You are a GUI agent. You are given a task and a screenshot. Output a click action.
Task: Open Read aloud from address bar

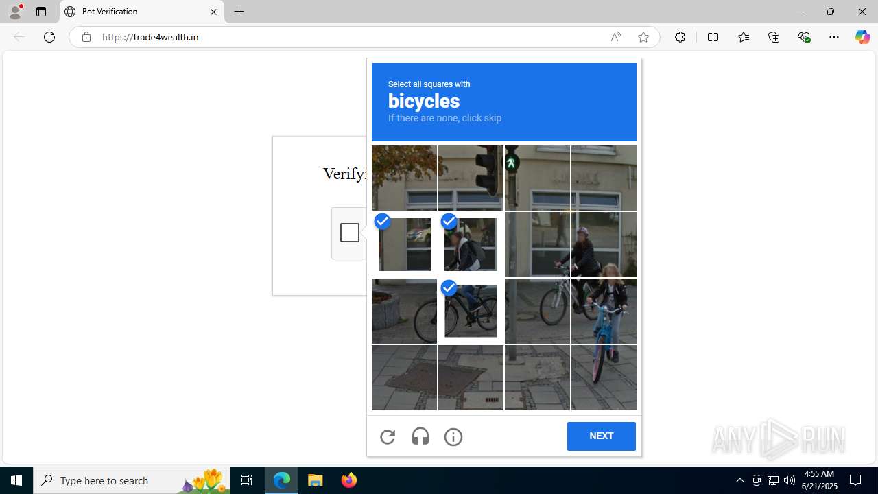click(x=616, y=37)
